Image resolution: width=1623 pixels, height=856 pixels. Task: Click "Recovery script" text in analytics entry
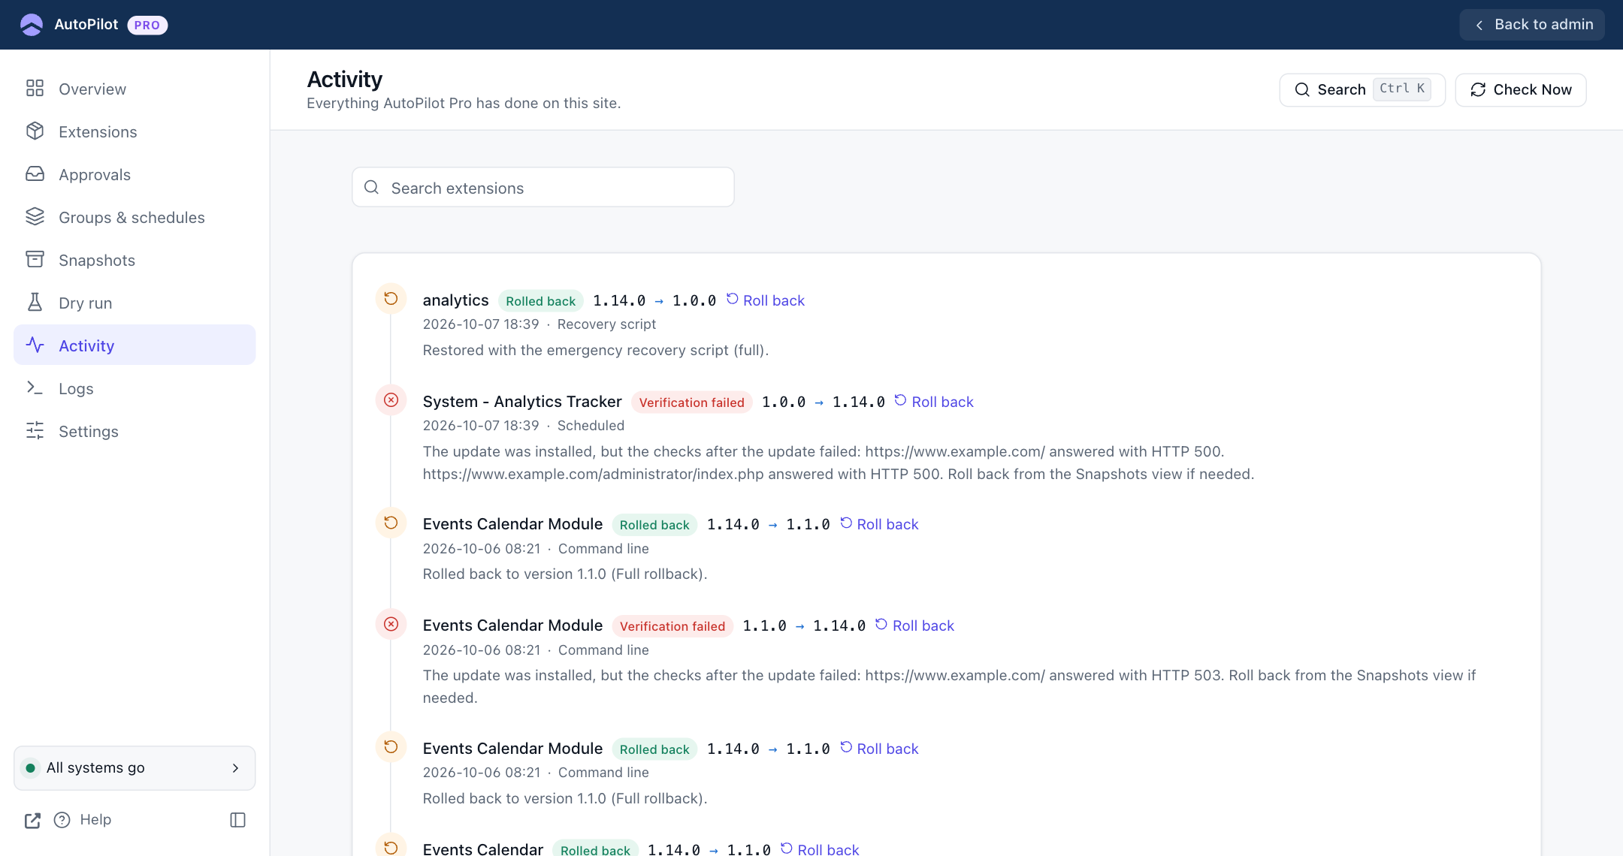click(606, 324)
